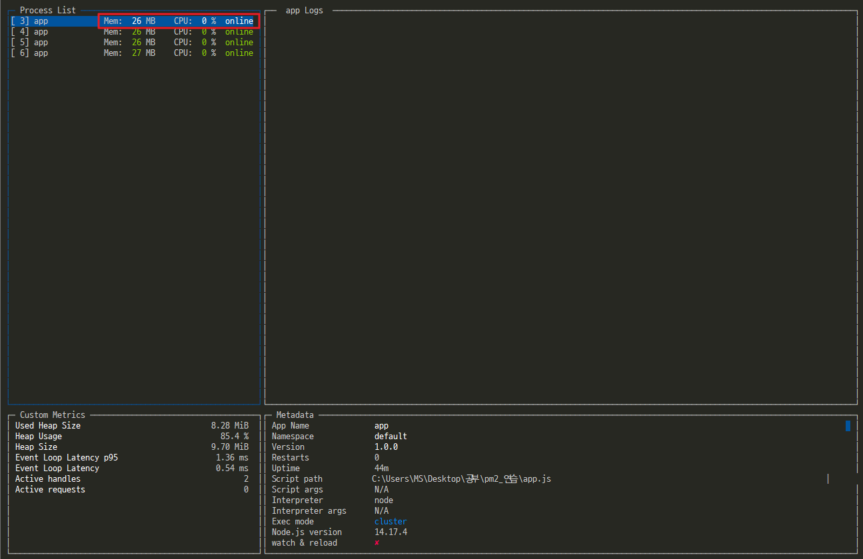Click the Interpreter value node
This screenshot has width=863, height=559.
pyautogui.click(x=384, y=500)
